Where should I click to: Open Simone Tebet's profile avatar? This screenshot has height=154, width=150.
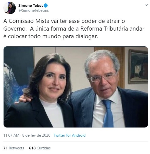[x=9, y=8]
